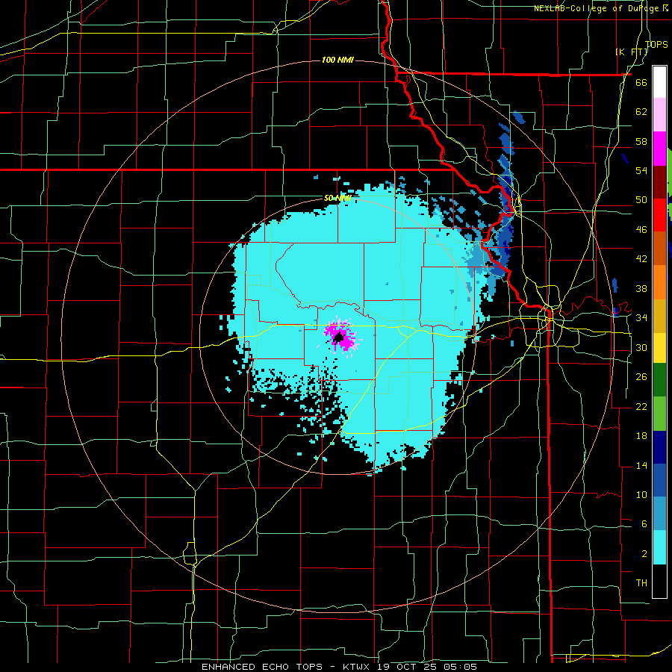This screenshot has width=672, height=672.
Task: Click the gold swatch between 34 and 38
Action: [x=659, y=317]
